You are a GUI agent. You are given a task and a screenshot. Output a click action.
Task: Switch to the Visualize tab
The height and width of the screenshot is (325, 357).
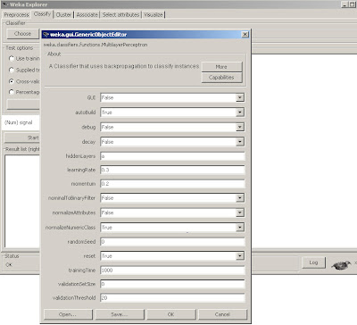coord(154,15)
